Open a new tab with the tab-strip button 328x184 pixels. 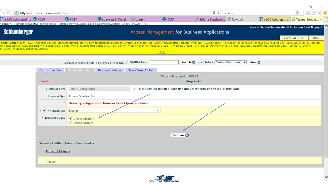tap(326, 19)
